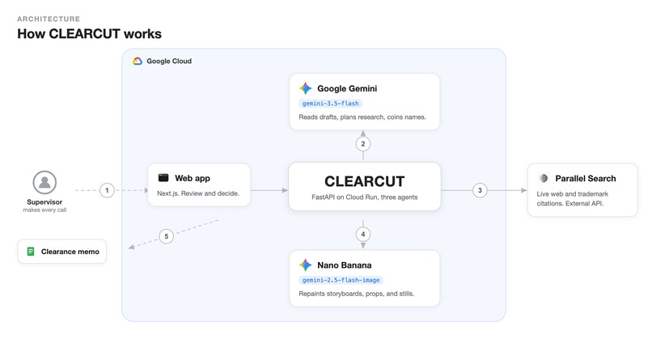Click the Google Cloud logo icon
The image size is (652, 339).
(x=138, y=61)
